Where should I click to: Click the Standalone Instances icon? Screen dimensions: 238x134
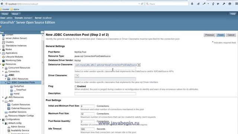point(3,46)
